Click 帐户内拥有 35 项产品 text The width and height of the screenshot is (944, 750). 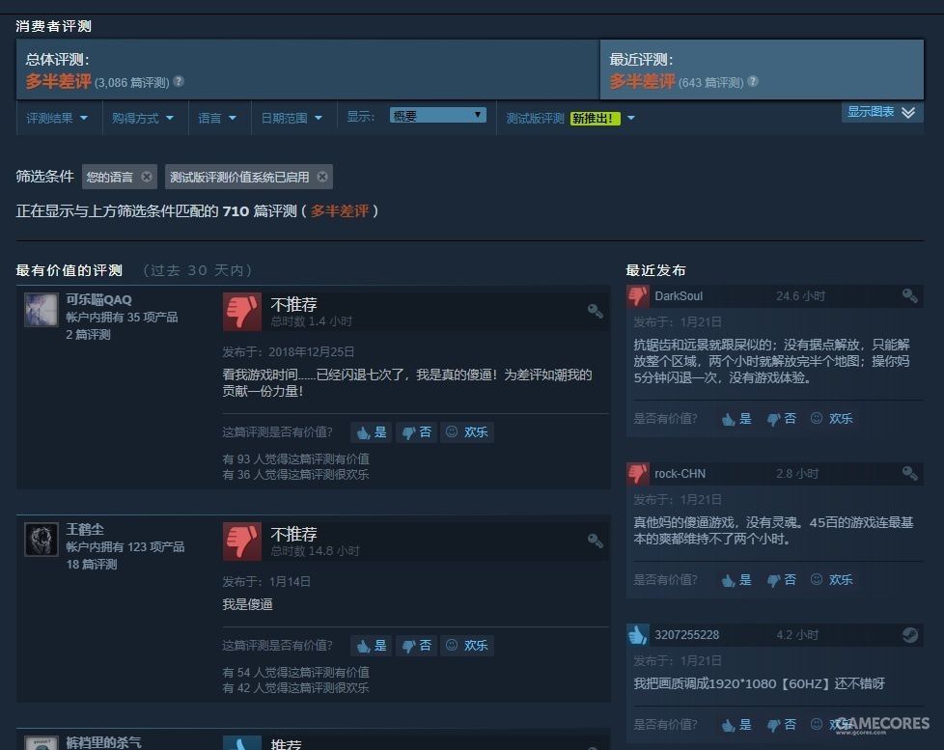click(122, 318)
